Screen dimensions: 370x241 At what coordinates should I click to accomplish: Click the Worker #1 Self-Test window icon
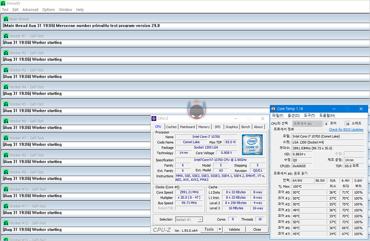tap(6, 36)
